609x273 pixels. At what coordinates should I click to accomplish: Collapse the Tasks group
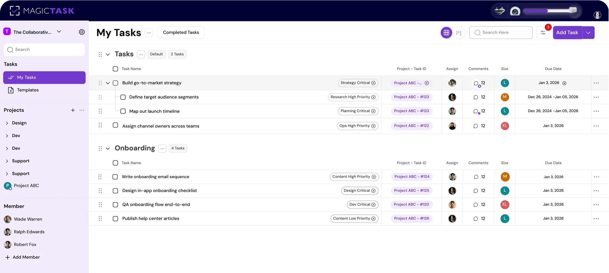click(x=108, y=54)
